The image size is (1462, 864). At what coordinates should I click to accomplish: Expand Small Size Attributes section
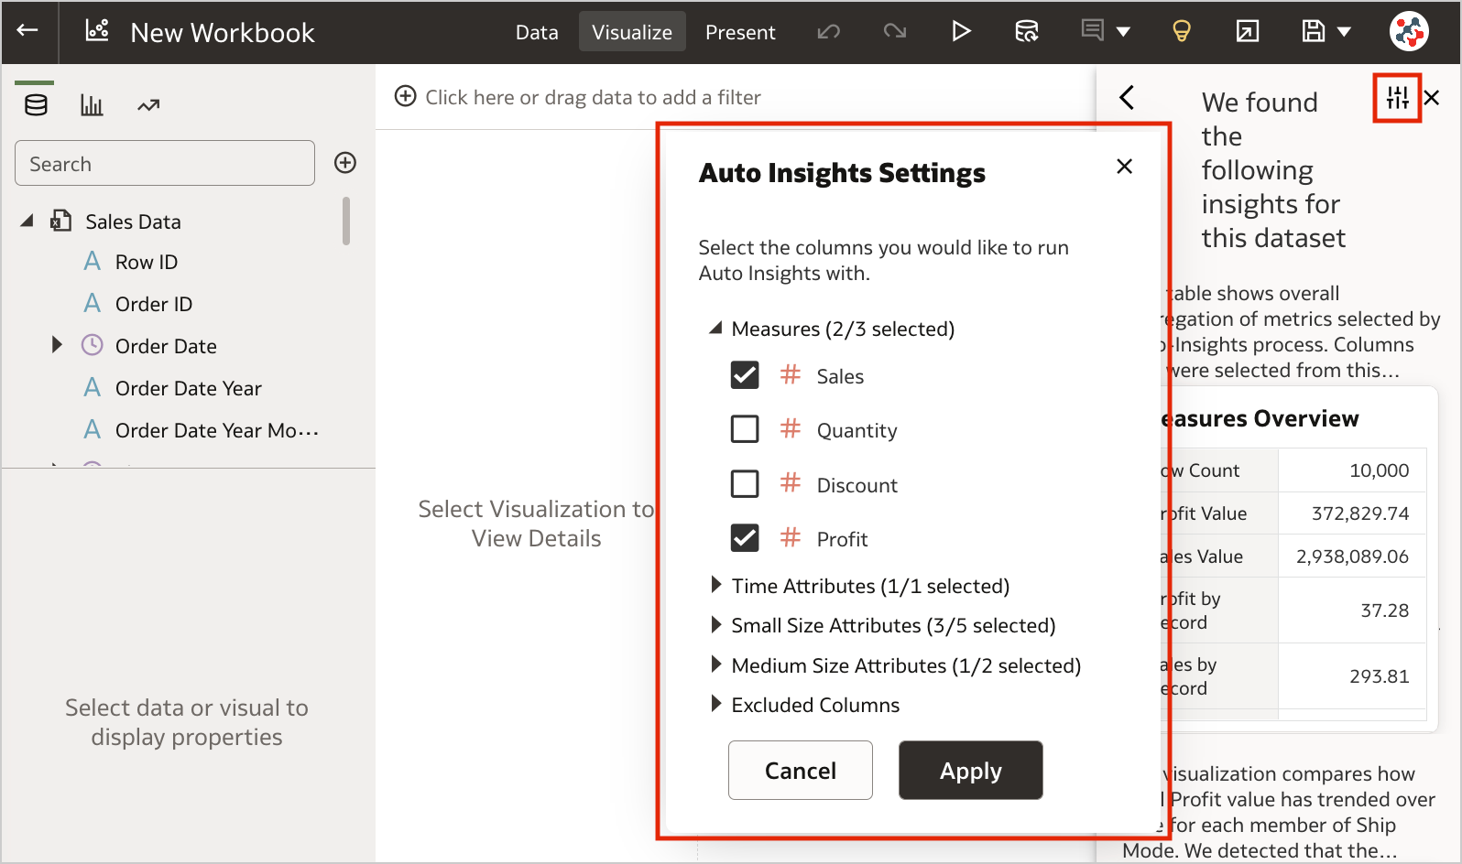pos(716,625)
